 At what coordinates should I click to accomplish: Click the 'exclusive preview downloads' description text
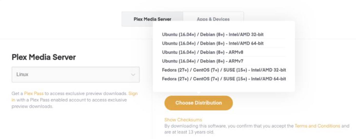click(32, 106)
